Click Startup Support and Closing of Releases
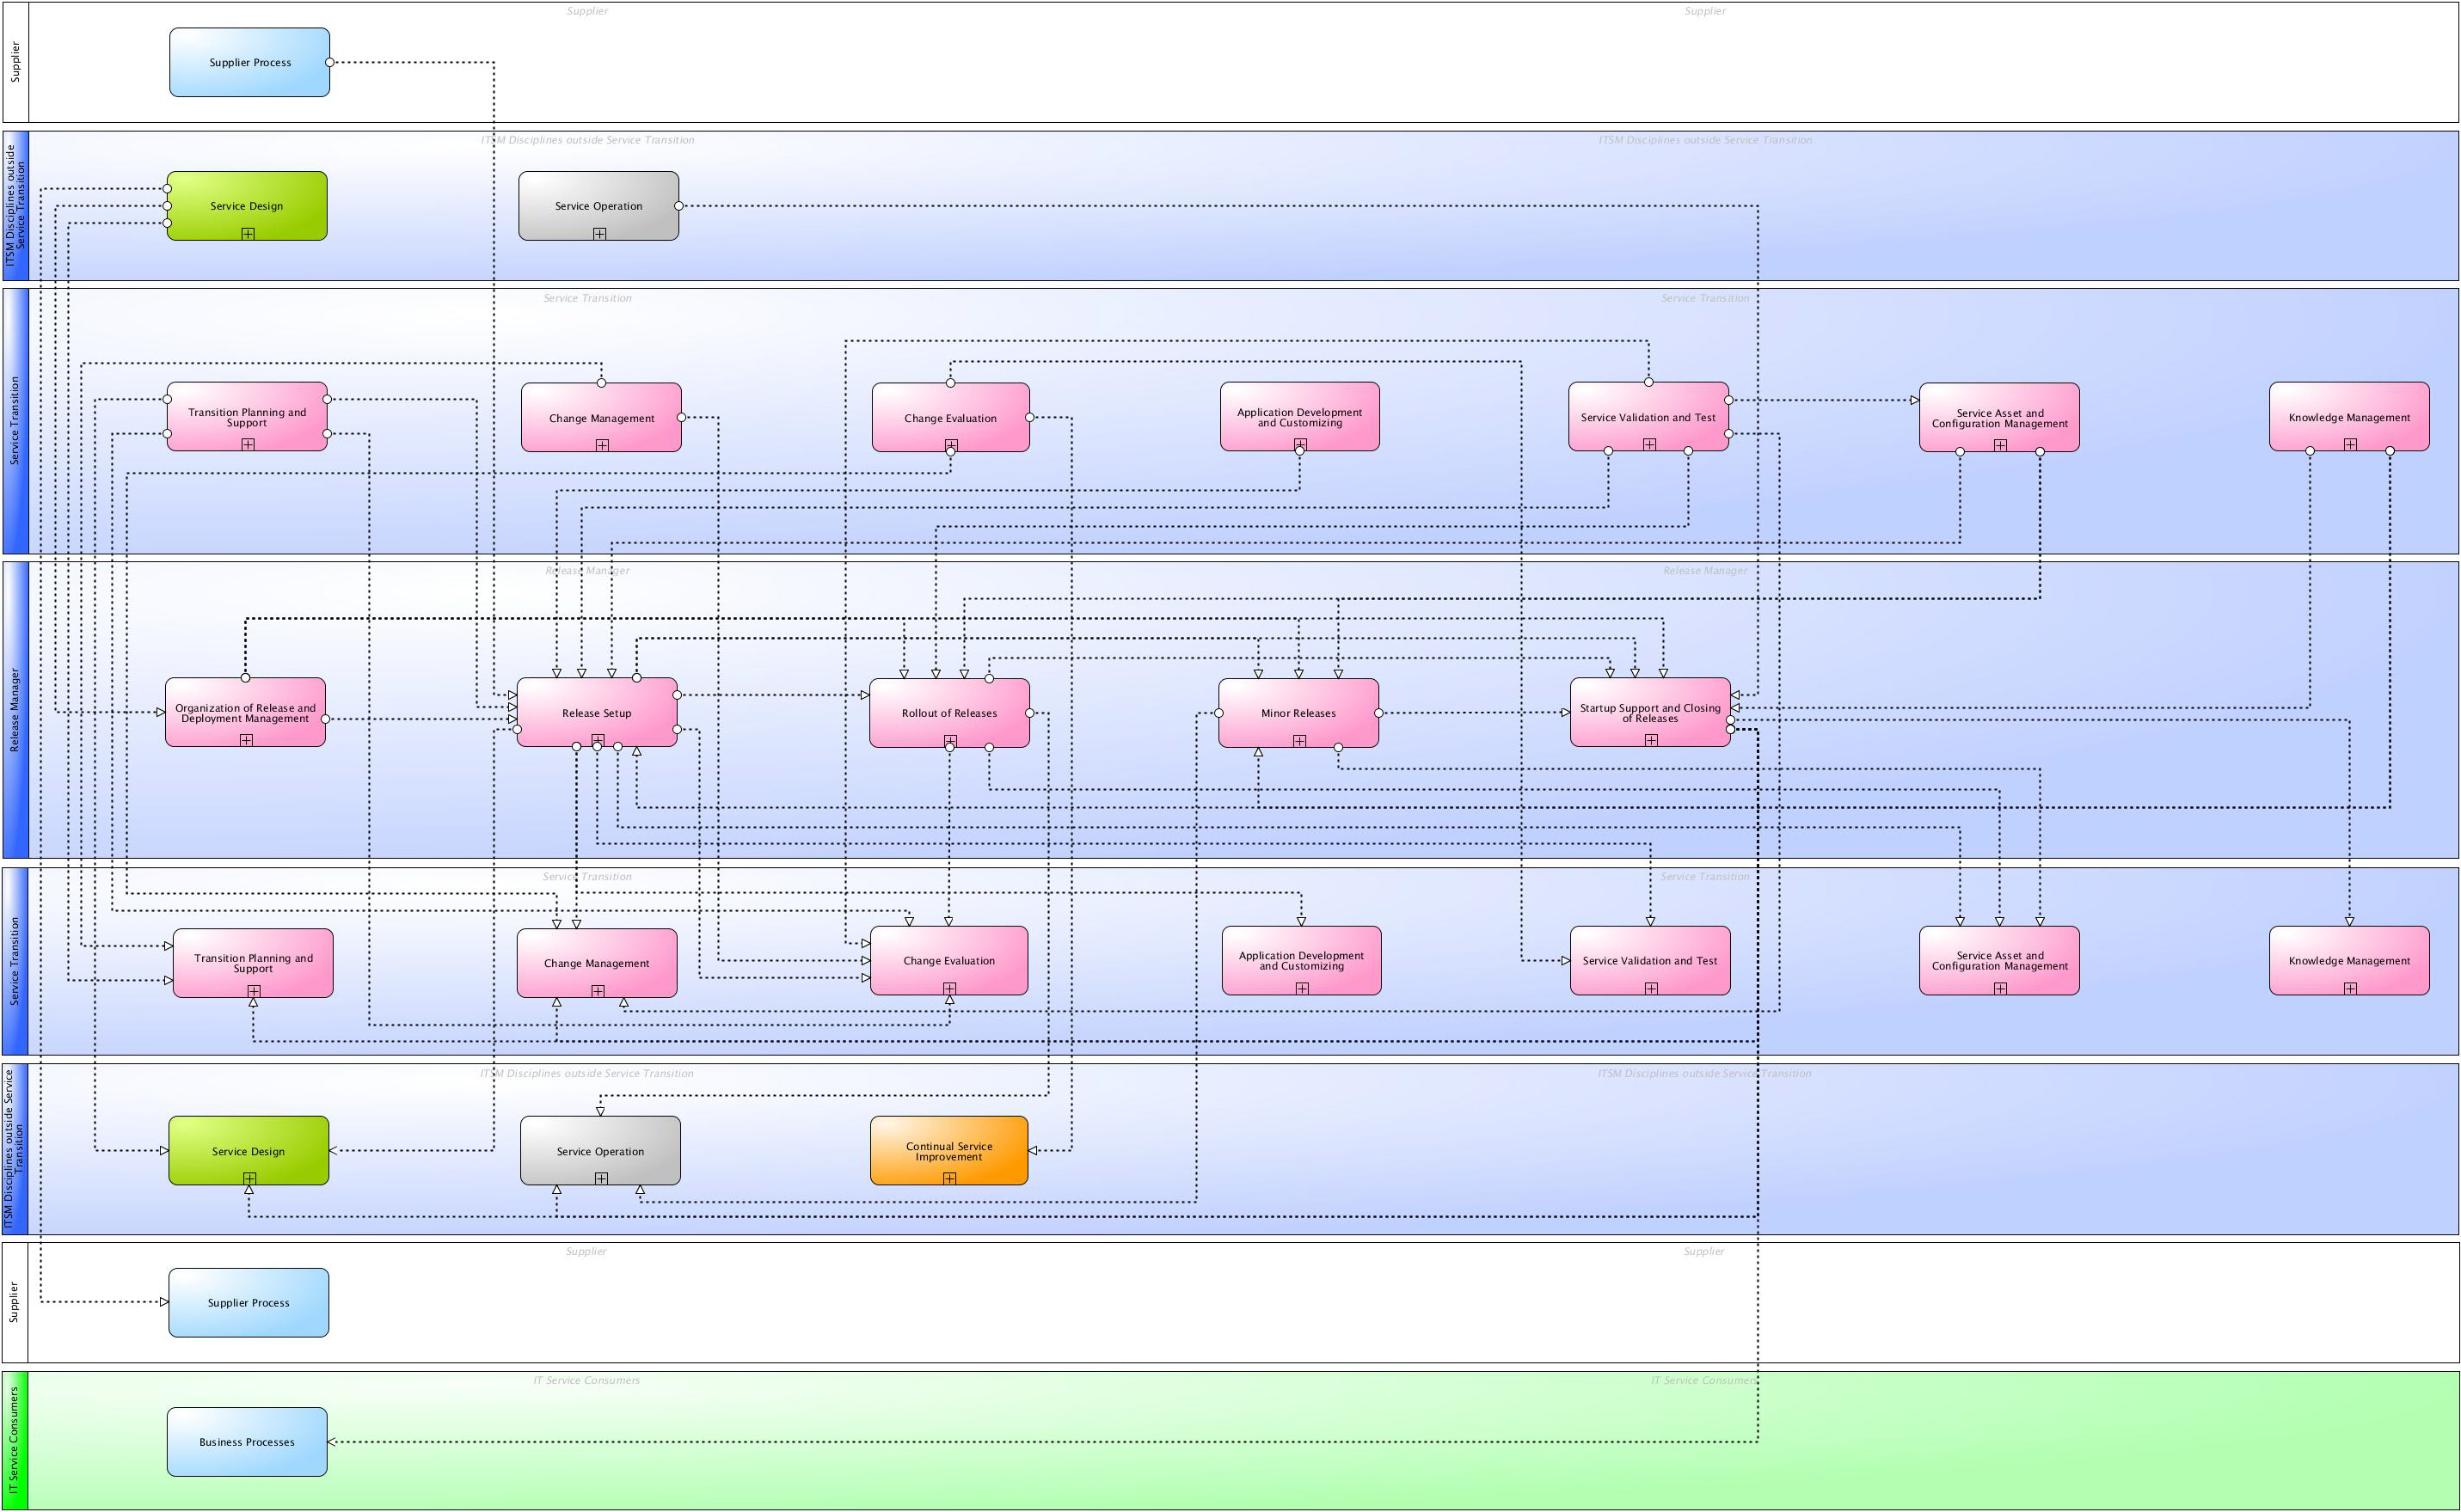Image resolution: width=2461 pixels, height=1512 pixels. point(1651,713)
